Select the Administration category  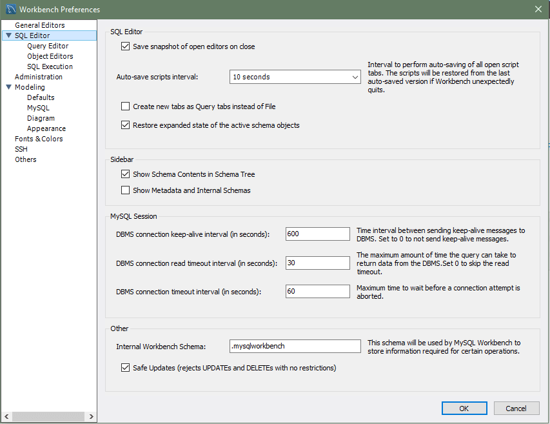point(39,77)
